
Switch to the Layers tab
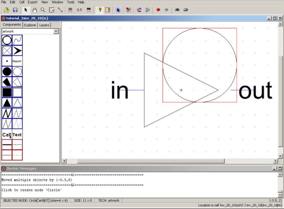coord(44,25)
